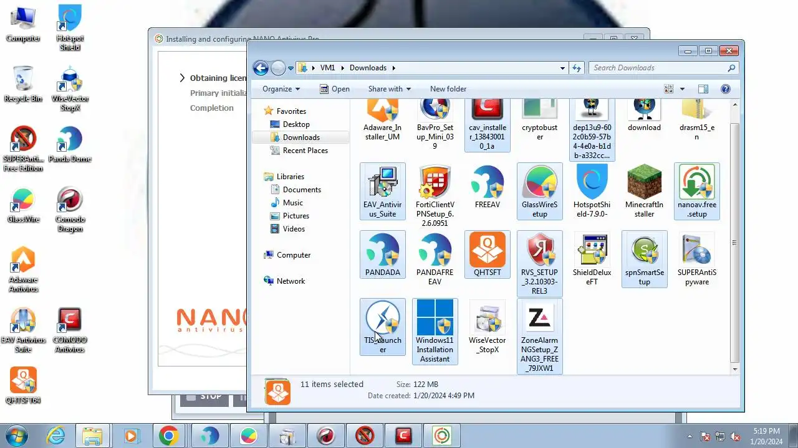Viewport: 798px width, 448px height.
Task: Select the ShieldDeluxeFT file
Action: tap(592, 259)
